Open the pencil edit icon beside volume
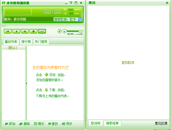Image resolution: width=171 pixels, height=130 pixels. pyautogui.click(x=60, y=32)
